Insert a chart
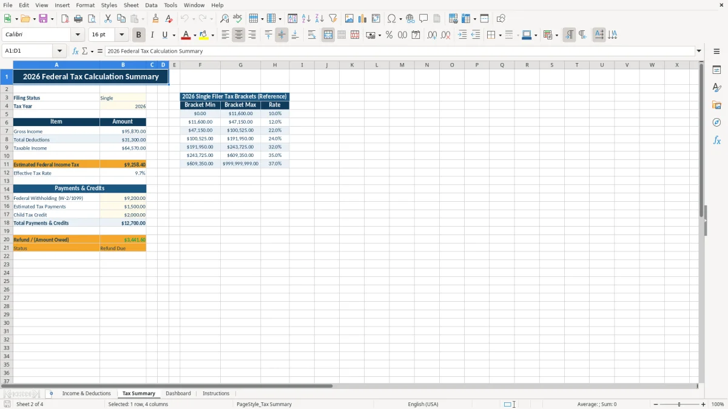728x409 pixels. coord(362,19)
